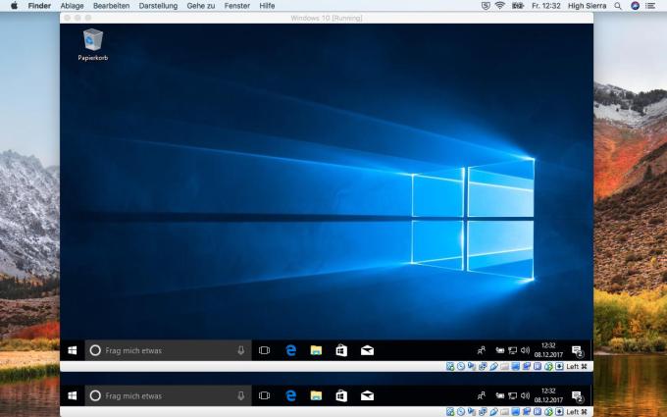The height and width of the screenshot is (417, 667).
Task: Click audio indicator in upper VirtualBox status bar
Action: click(472, 366)
